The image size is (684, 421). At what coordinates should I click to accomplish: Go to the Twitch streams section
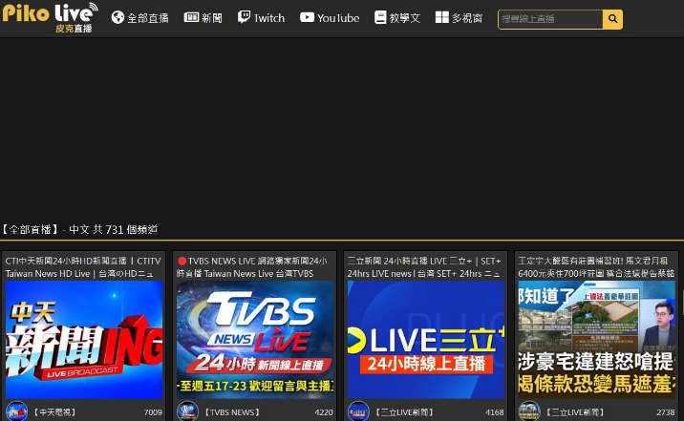tap(261, 18)
